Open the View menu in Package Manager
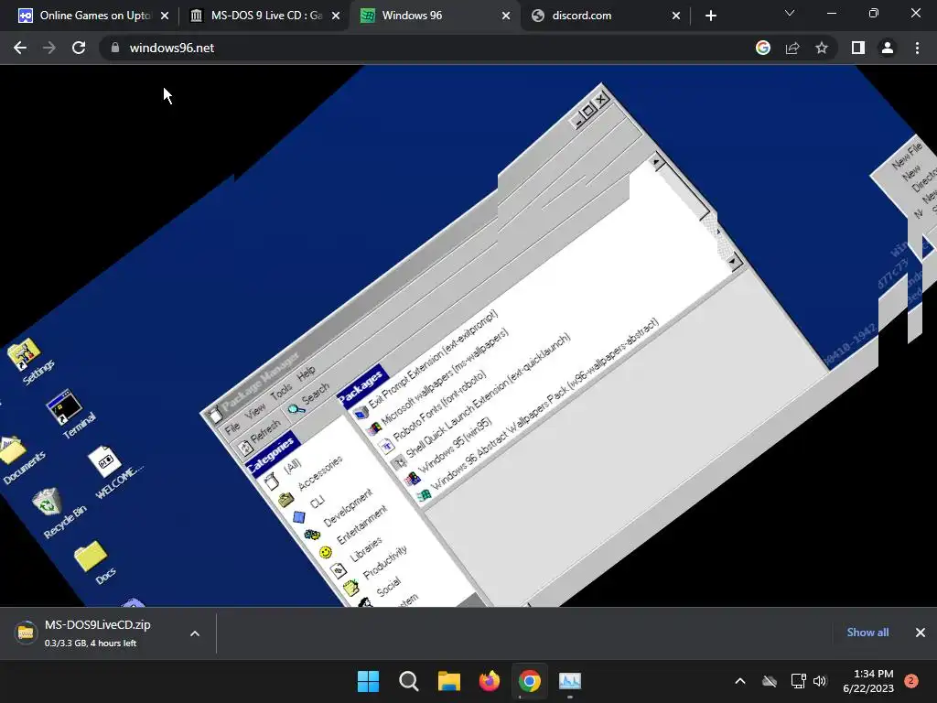This screenshot has height=703, width=937. (255, 409)
